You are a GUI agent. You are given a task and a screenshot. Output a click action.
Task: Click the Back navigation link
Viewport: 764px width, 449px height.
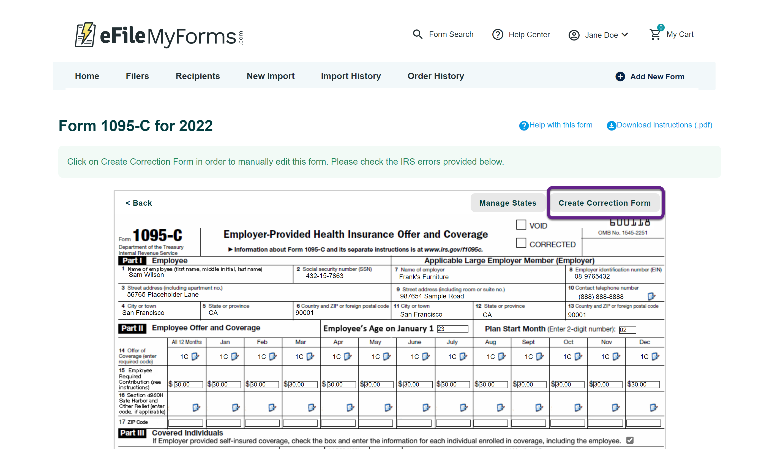(x=139, y=203)
